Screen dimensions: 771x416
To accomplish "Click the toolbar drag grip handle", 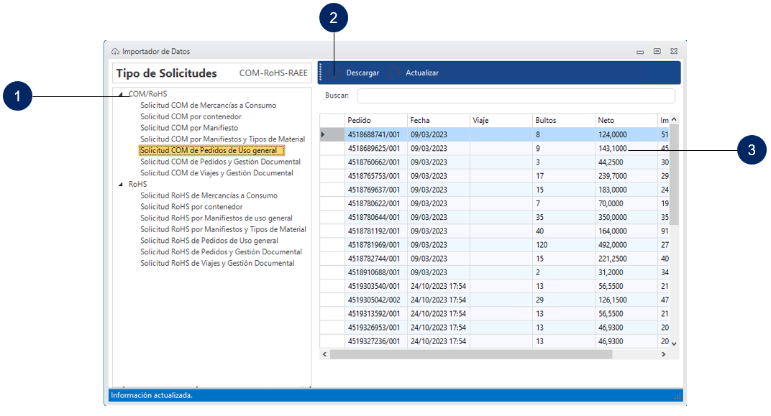I will pos(321,73).
